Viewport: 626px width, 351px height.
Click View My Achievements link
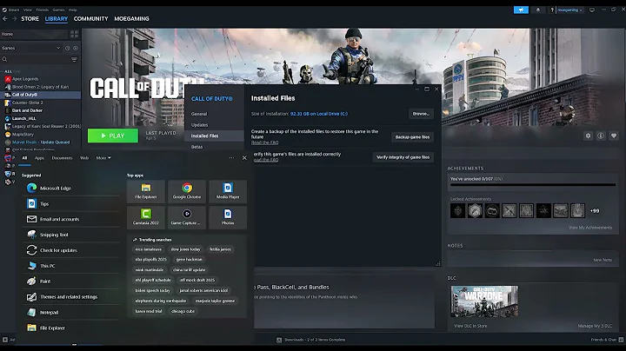click(590, 228)
